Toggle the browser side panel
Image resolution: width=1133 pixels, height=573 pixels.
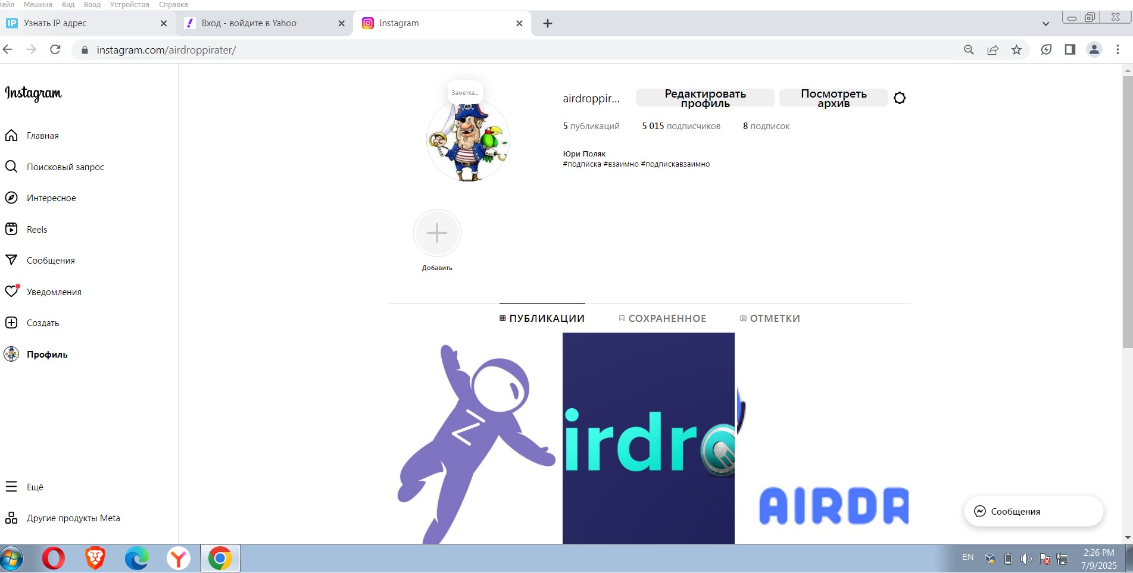[x=1070, y=50]
